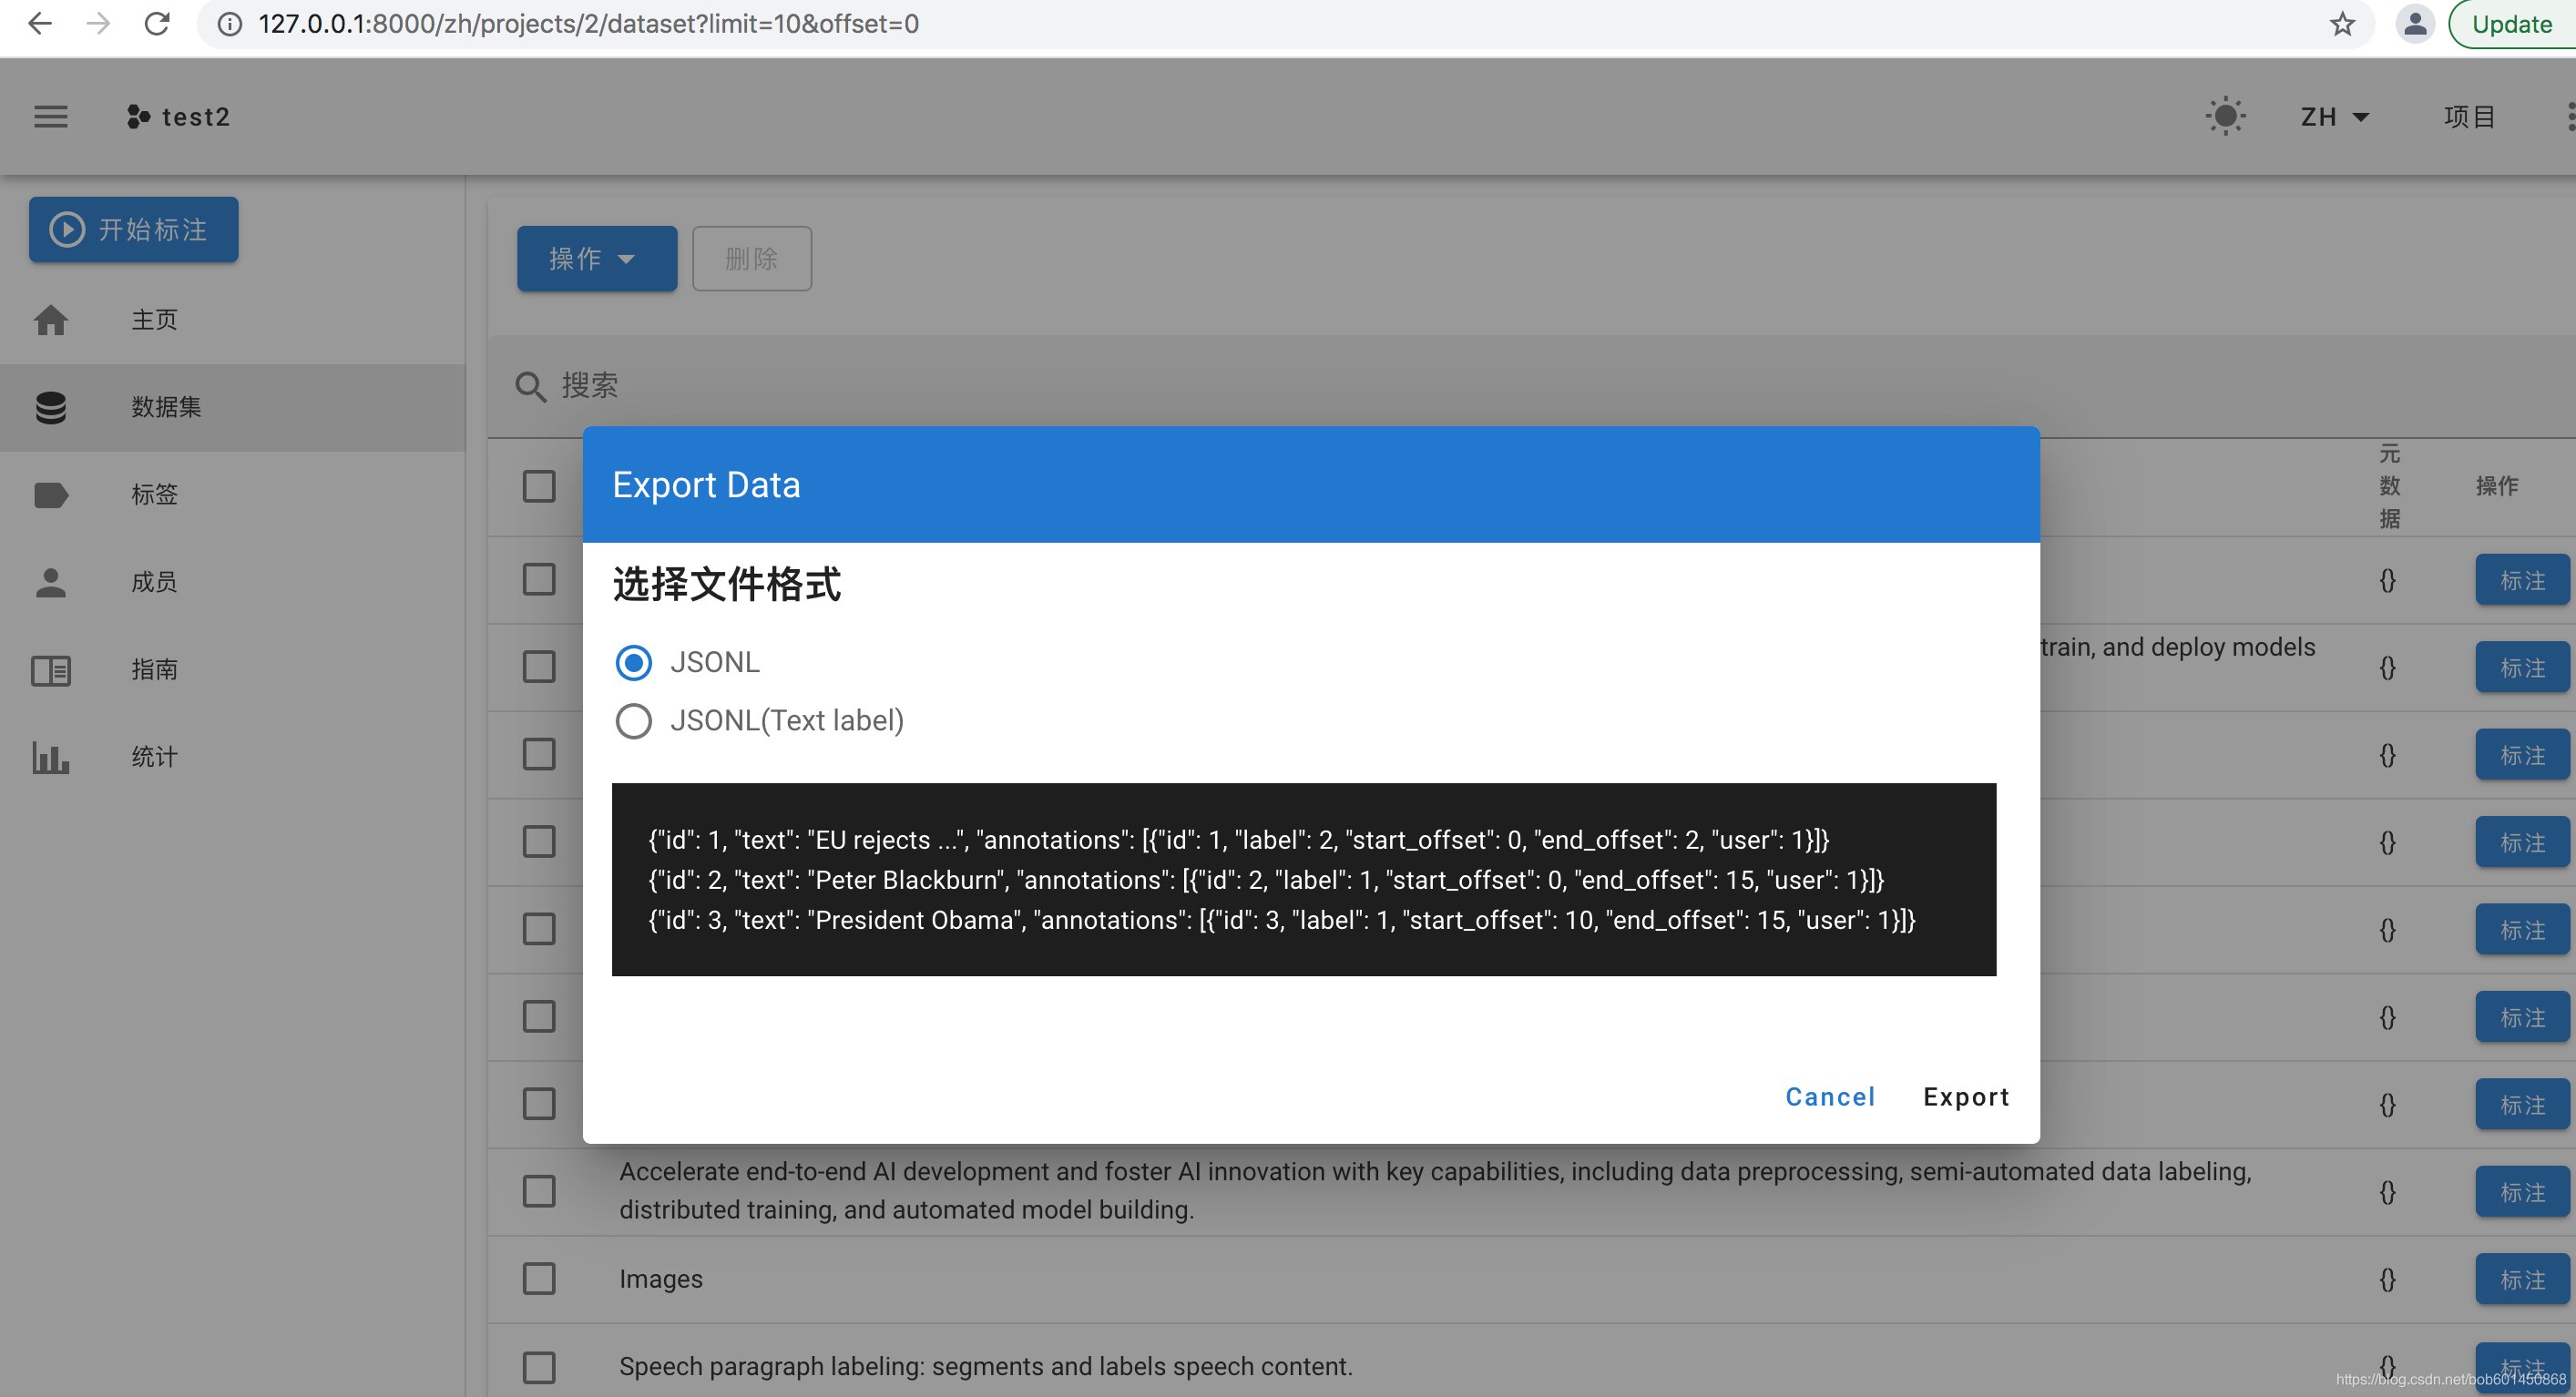Select JSONL(Text label) format option
Image resolution: width=2576 pixels, height=1397 pixels.
[x=633, y=720]
